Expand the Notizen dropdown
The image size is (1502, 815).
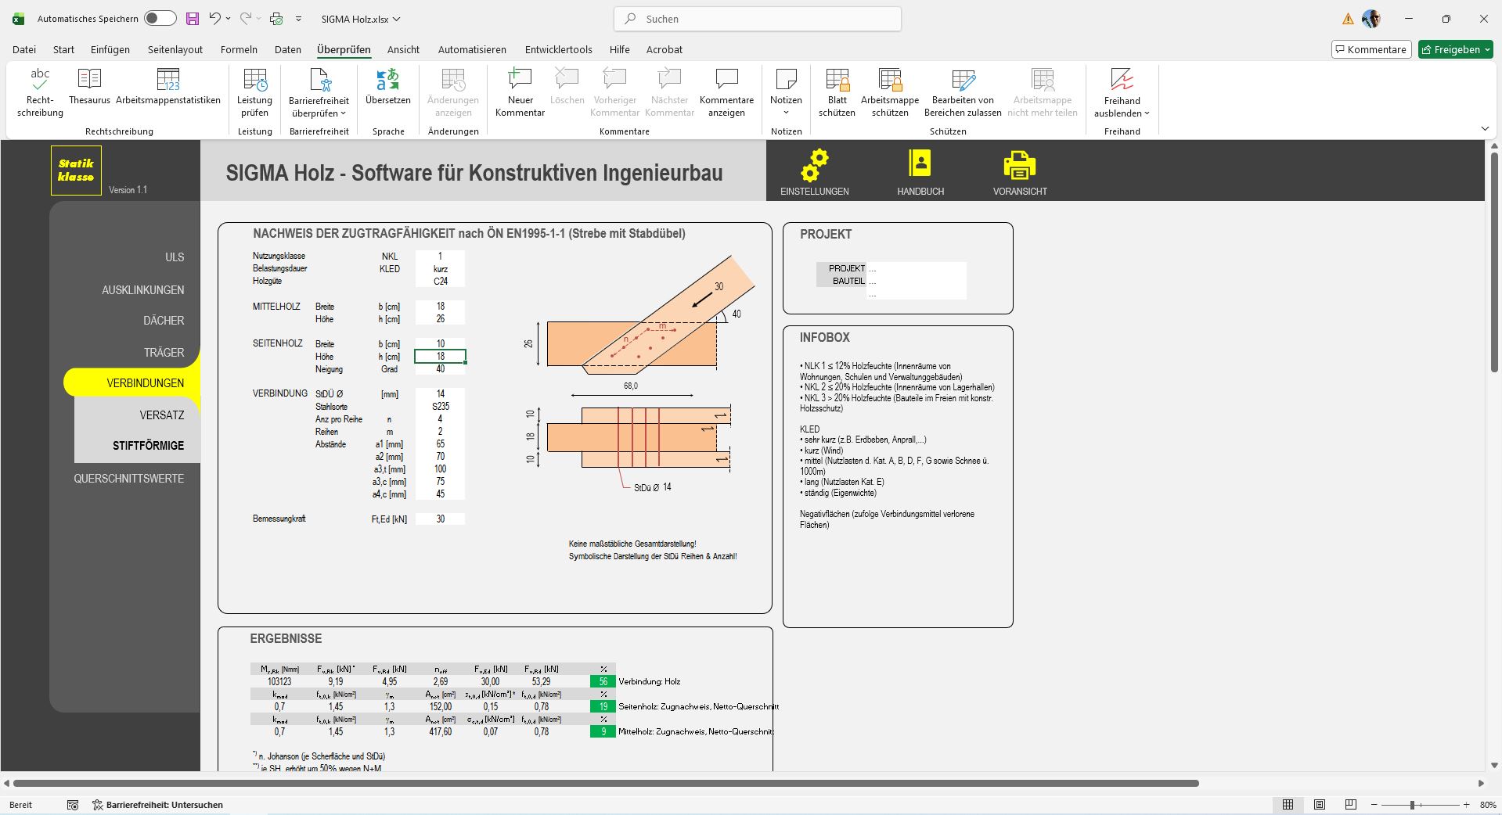[x=786, y=112]
